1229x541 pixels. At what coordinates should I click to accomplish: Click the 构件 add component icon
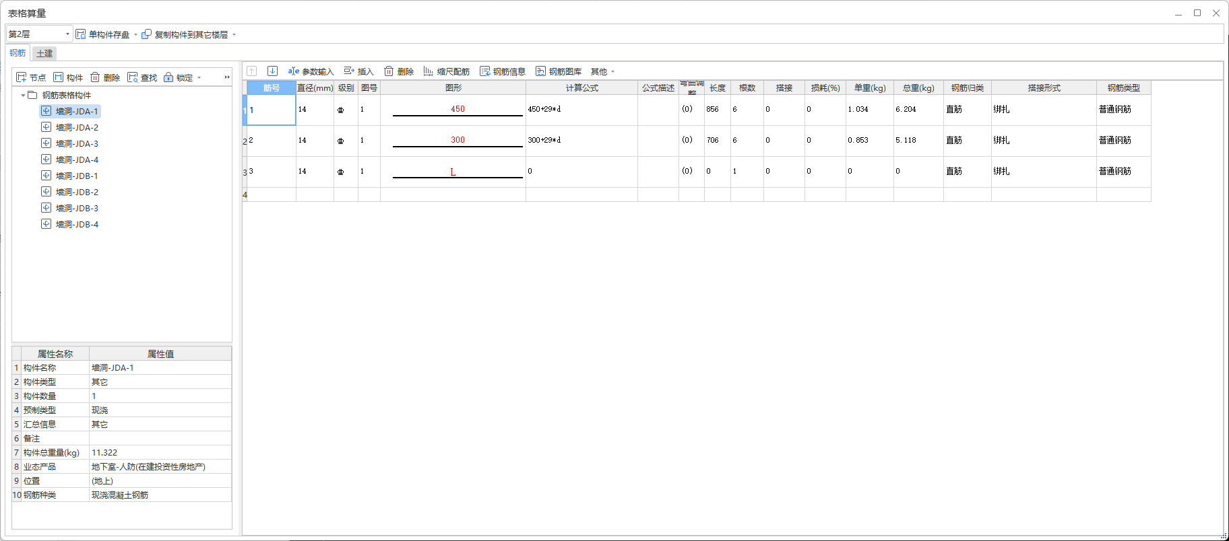click(x=59, y=77)
